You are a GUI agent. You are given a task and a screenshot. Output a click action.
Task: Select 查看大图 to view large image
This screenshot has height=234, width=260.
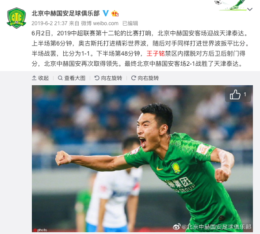point(72,78)
